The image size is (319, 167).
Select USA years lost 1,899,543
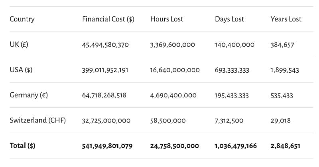[284, 70]
